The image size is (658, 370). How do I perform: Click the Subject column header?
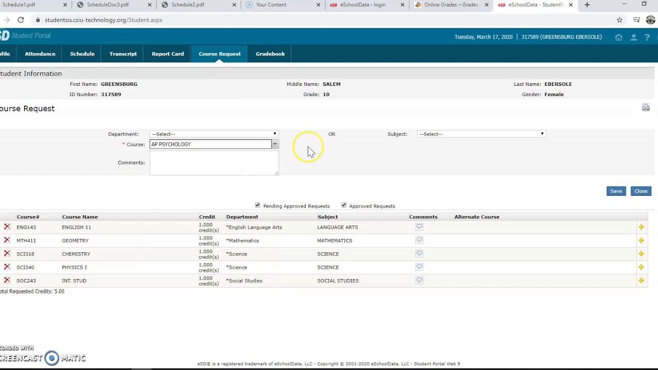(x=327, y=217)
